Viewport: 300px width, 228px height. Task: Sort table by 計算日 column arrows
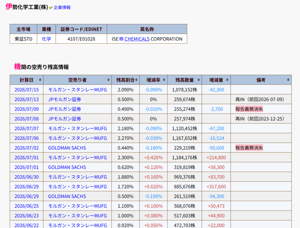(x=40, y=80)
